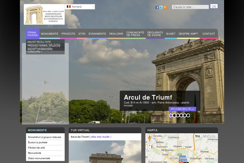Open the Facebook social icon
This screenshot has width=244, height=163.
point(157,7)
